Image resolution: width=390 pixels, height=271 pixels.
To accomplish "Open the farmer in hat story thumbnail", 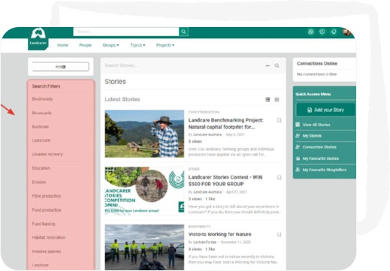I will [144, 134].
